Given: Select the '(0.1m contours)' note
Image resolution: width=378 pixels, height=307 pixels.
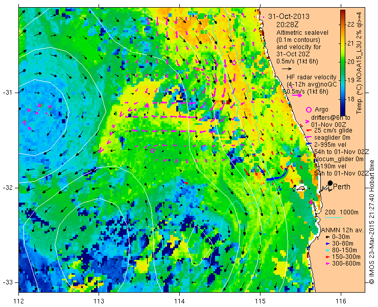Looking at the screenshot, I should point(298,39).
